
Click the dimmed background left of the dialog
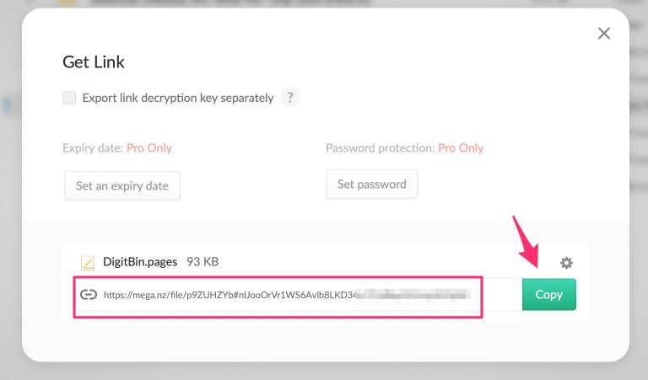pos(10,211)
